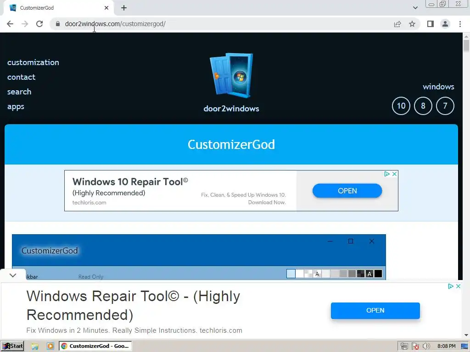Click the door2windows site name text
Viewport: 470px width, 352px height.
[231, 109]
